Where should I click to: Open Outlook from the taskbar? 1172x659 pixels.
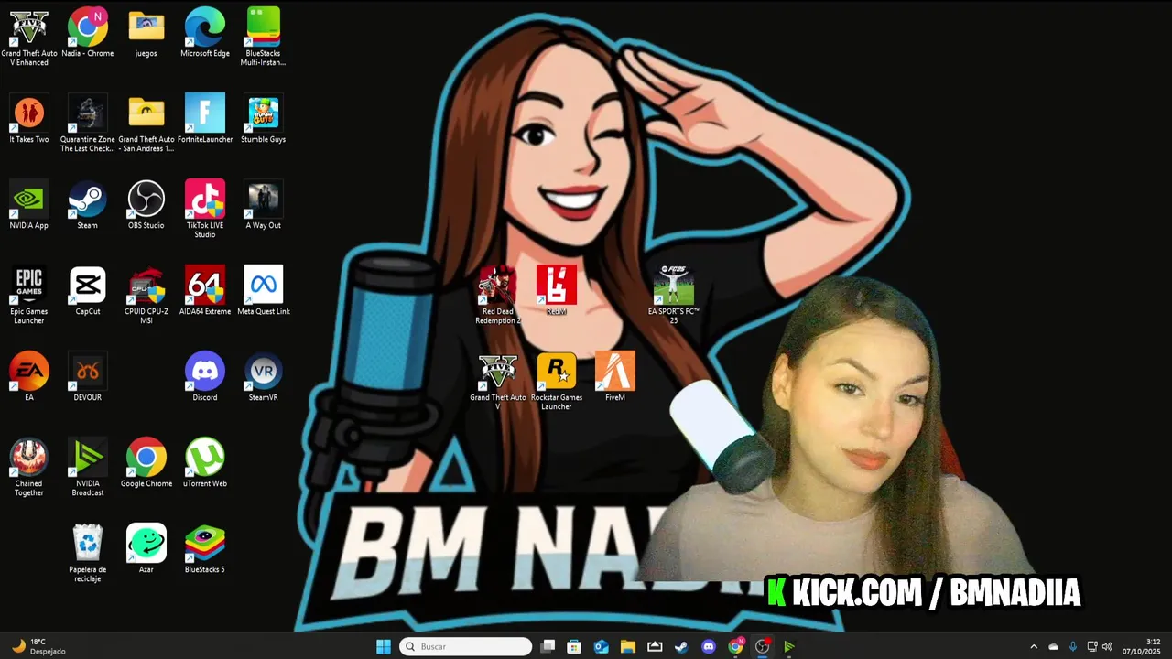601,646
